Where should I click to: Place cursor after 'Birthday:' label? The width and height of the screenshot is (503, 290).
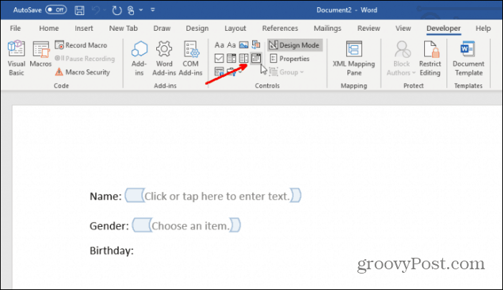click(135, 251)
